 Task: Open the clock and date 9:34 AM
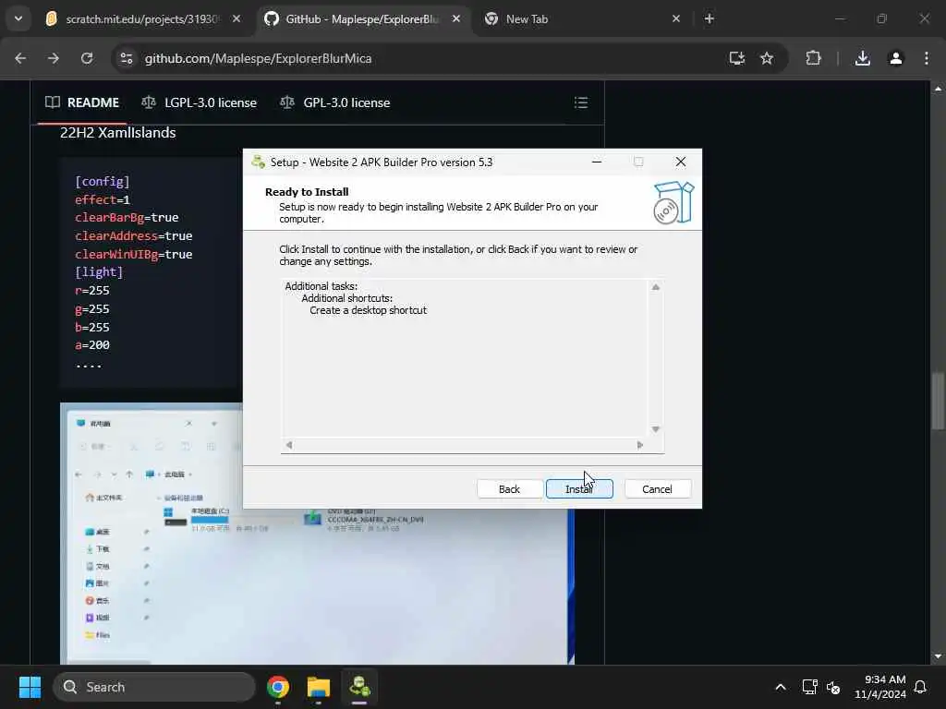[x=880, y=687]
